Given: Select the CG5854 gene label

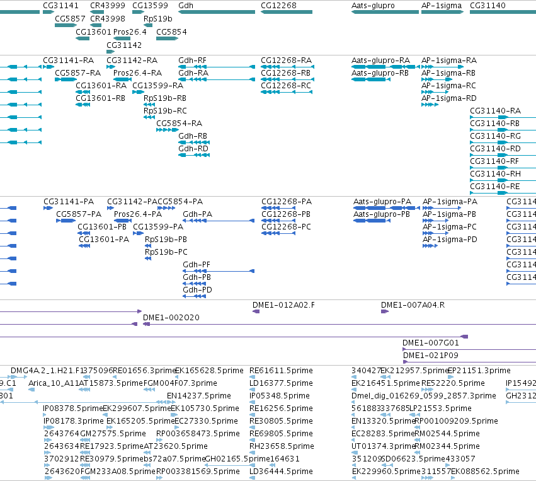Looking at the screenshot, I should tap(171, 32).
